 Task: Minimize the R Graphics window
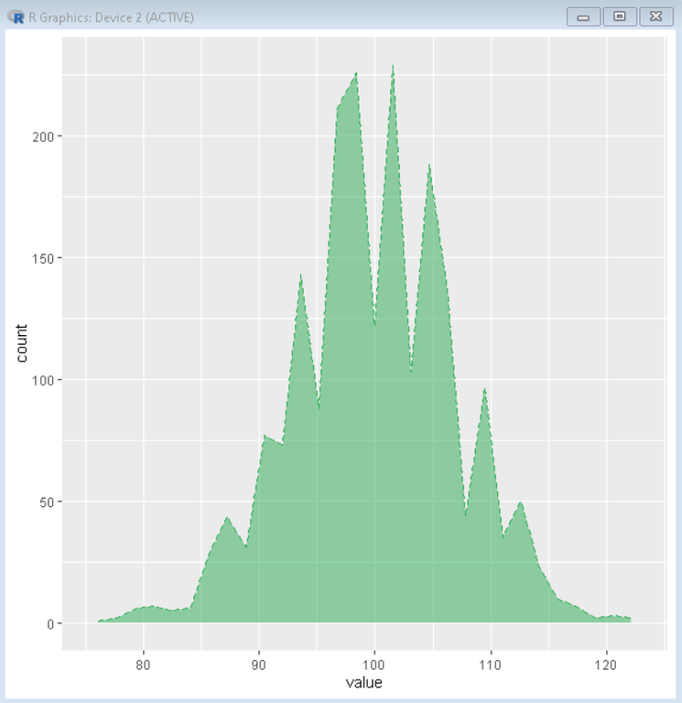583,17
